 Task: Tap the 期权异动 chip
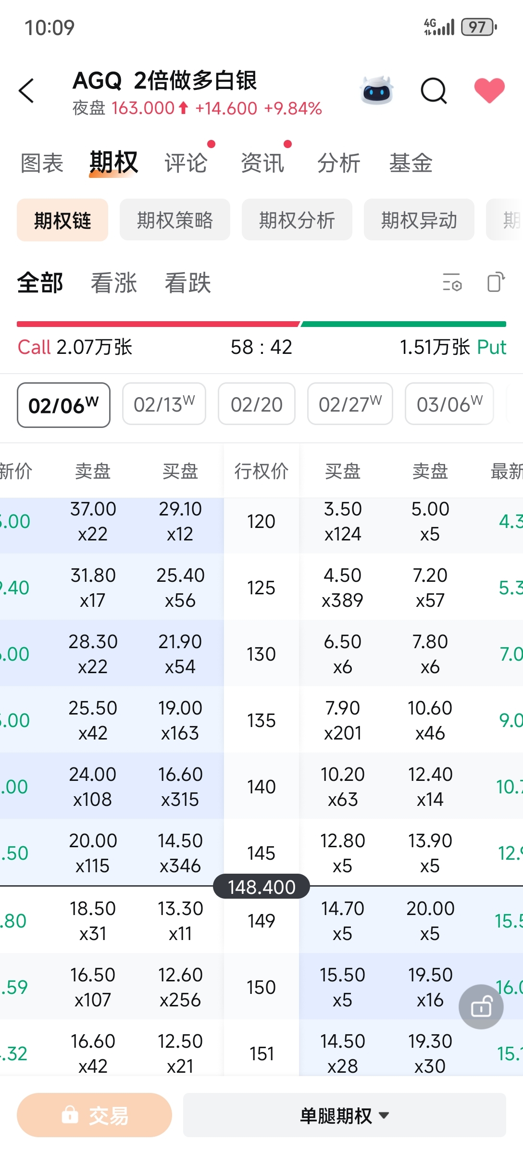[x=419, y=220]
